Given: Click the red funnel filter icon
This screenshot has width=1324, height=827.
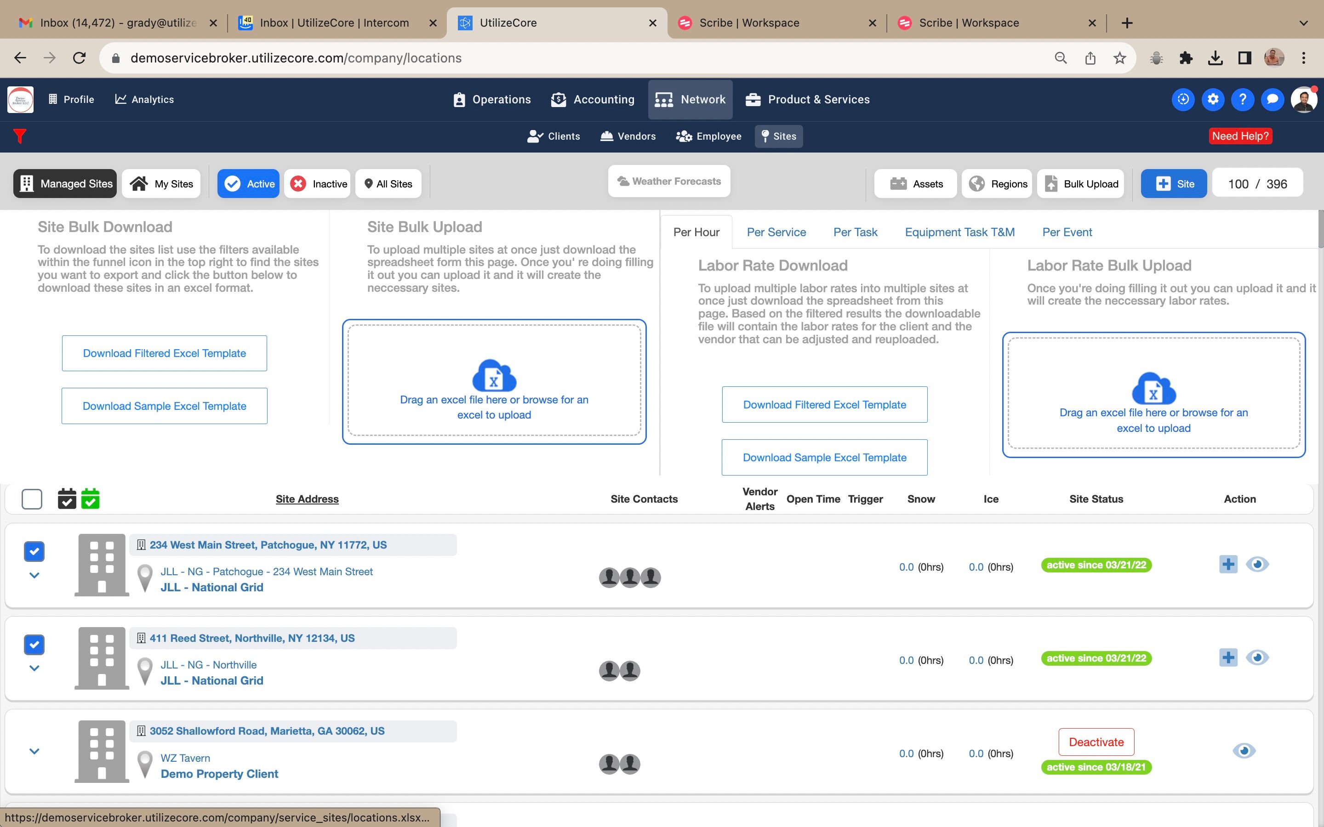Looking at the screenshot, I should [20, 136].
